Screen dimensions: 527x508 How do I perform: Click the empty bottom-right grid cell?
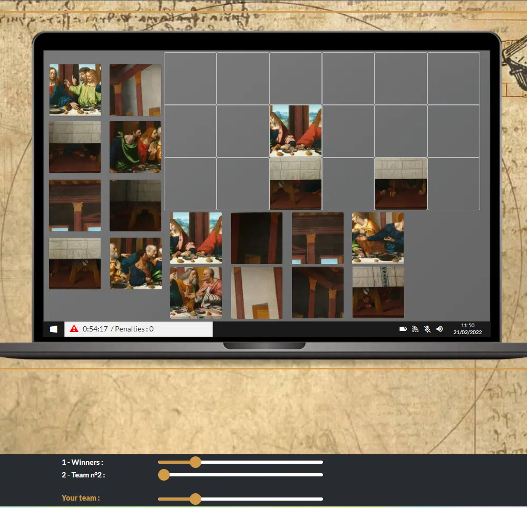click(453, 183)
